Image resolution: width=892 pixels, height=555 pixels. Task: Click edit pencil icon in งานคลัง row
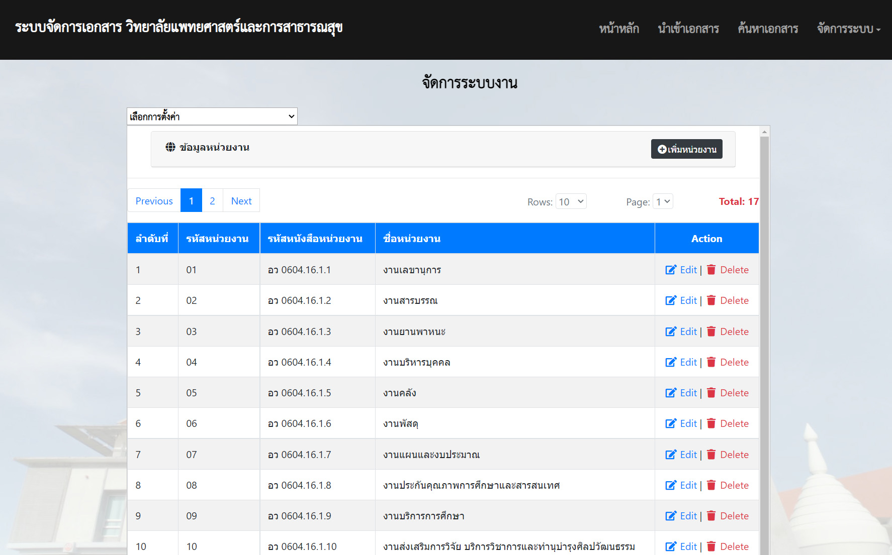point(671,393)
